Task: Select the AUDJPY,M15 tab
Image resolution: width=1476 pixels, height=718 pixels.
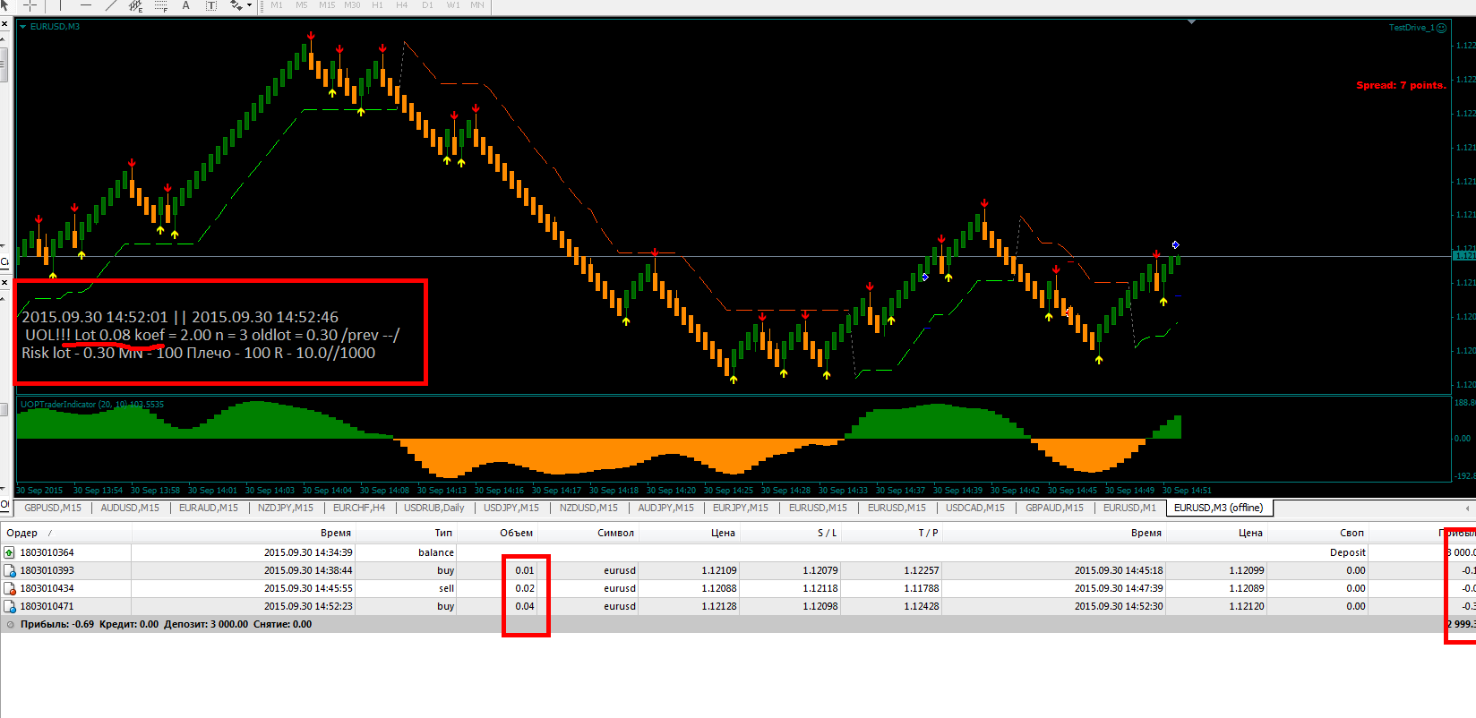Action: click(665, 508)
